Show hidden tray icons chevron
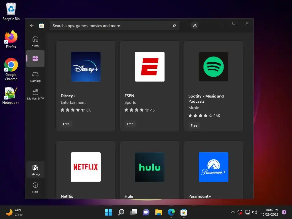The width and height of the screenshot is (292, 219). coord(233,212)
